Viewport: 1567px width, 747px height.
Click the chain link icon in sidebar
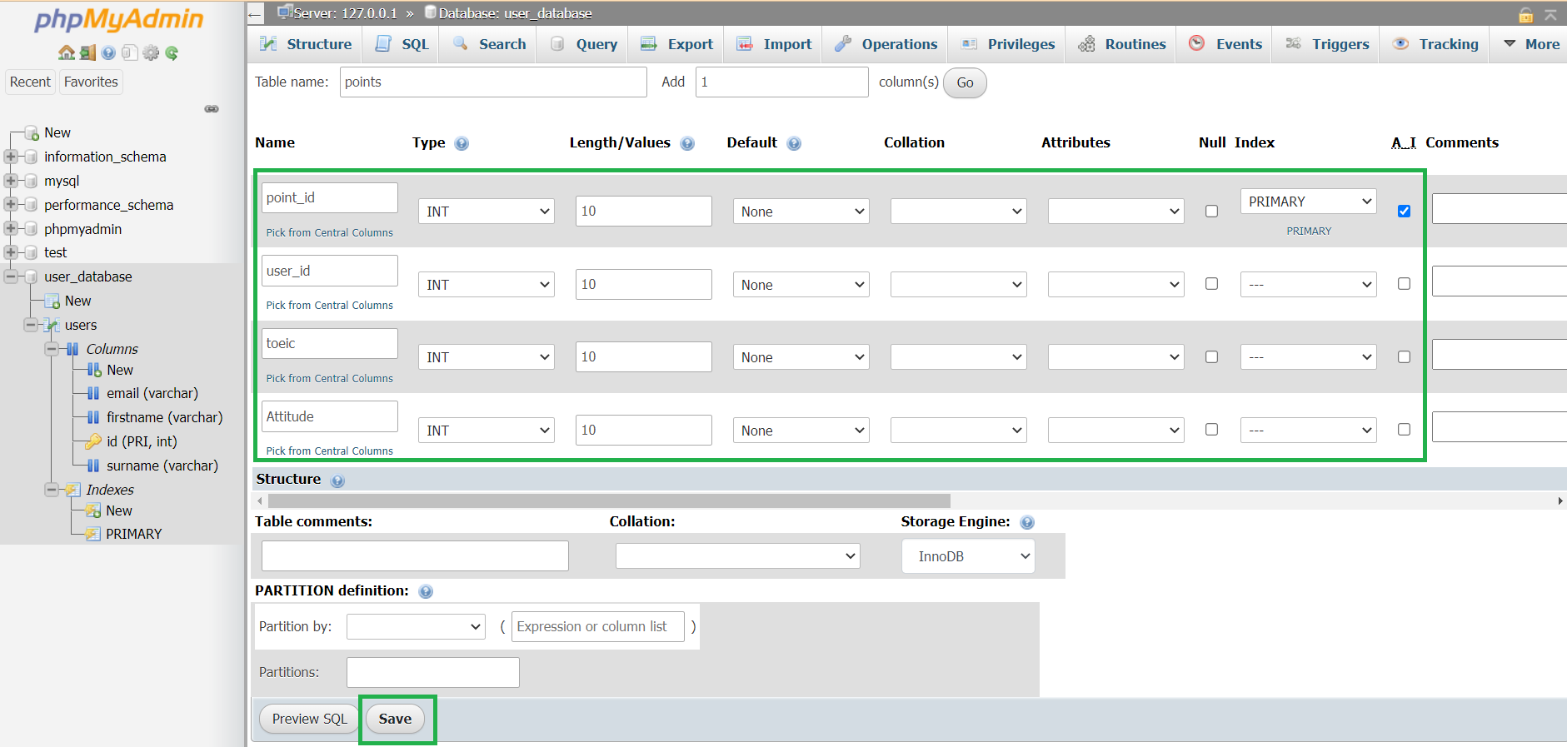point(212,109)
